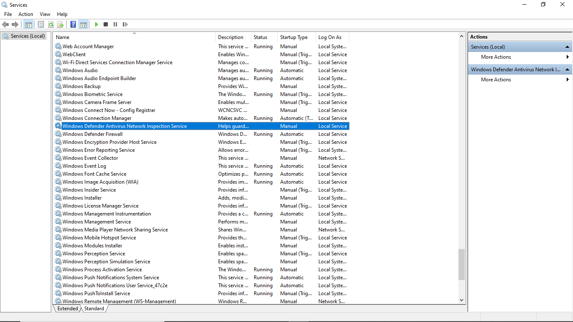
Task: Collapse the Services (Local) actions section
Action: pyautogui.click(x=567, y=47)
